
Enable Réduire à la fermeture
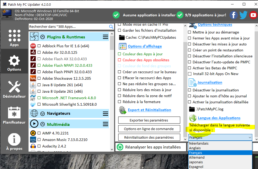[120, 102]
